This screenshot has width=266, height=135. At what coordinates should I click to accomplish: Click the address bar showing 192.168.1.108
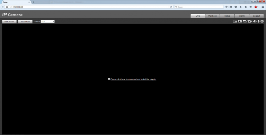click(x=91, y=7)
